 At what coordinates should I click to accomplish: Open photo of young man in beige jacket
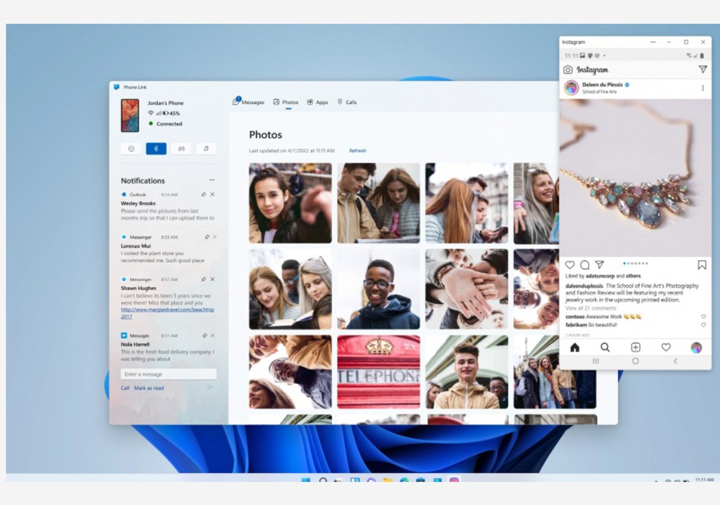(467, 372)
